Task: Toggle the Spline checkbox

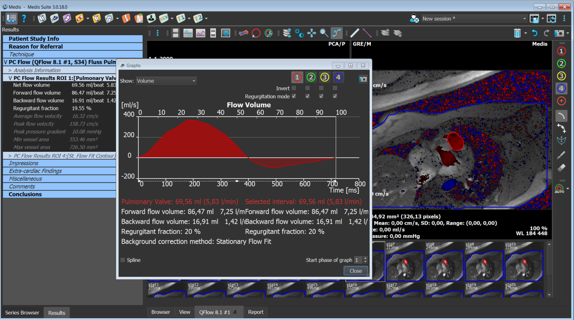Action: click(123, 260)
